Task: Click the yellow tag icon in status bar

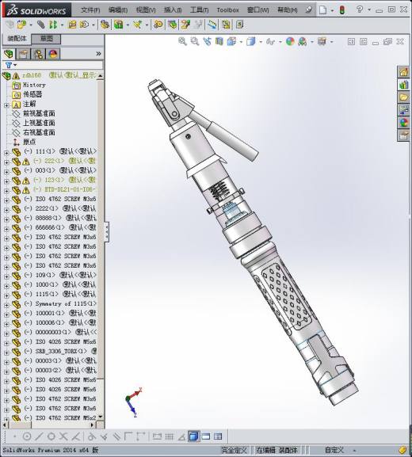Action: coord(402,450)
